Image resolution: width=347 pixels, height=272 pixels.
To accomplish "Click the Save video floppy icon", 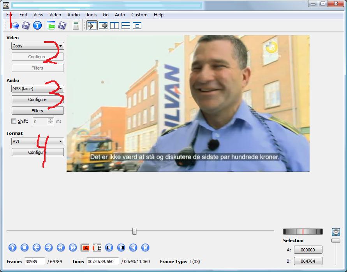I will (x=26, y=25).
